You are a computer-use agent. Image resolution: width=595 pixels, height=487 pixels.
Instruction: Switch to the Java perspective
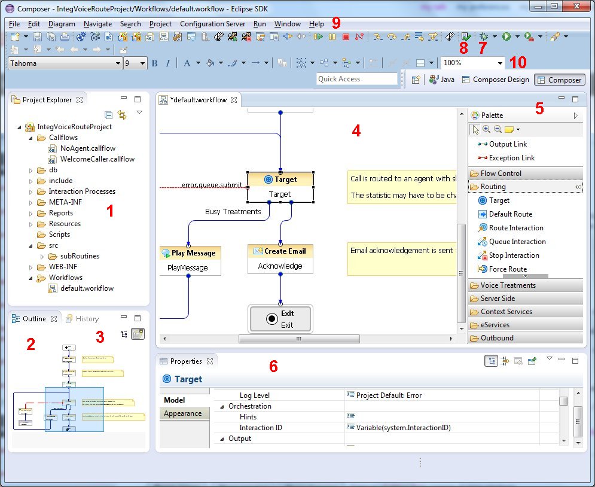point(442,80)
